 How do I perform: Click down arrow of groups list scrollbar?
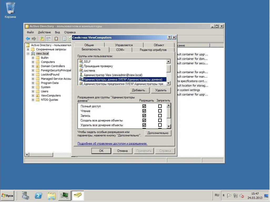click(169, 83)
